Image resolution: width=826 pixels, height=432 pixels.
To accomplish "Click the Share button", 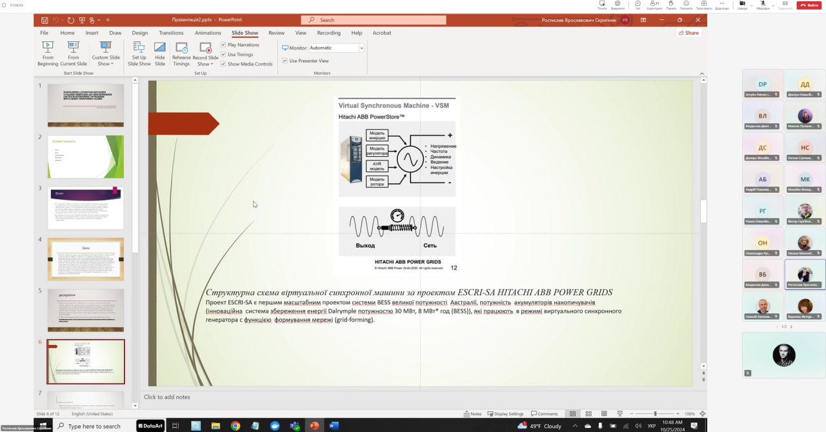I will point(689,33).
